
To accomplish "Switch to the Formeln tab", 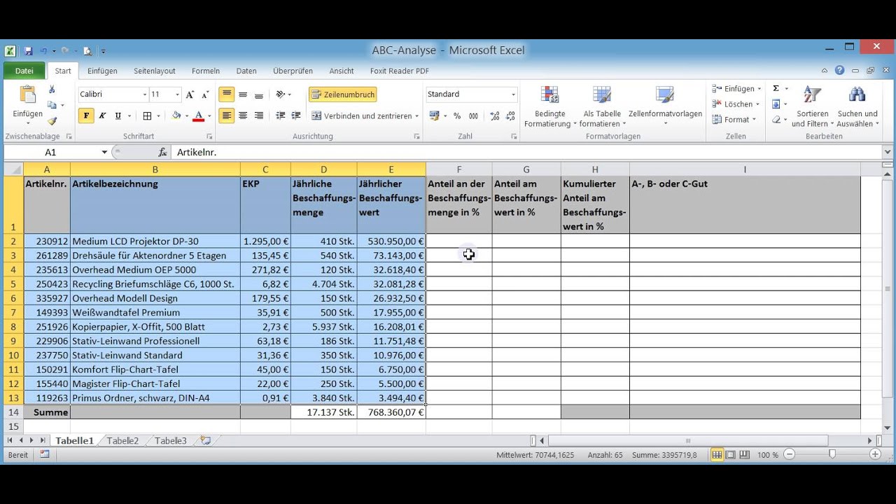I will coord(206,71).
